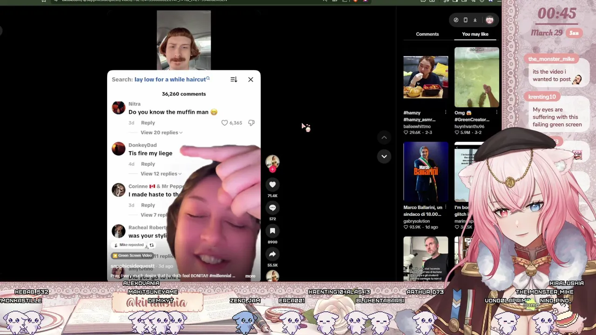Expand the caption with the 'more' link
This screenshot has height=335, width=596.
coord(250,276)
